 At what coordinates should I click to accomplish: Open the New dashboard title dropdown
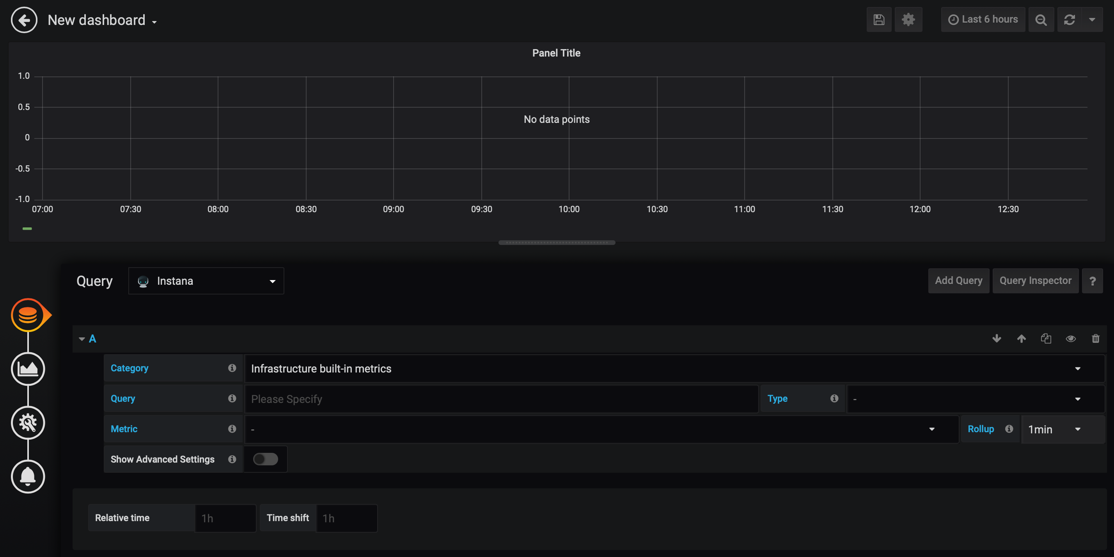pyautogui.click(x=102, y=20)
